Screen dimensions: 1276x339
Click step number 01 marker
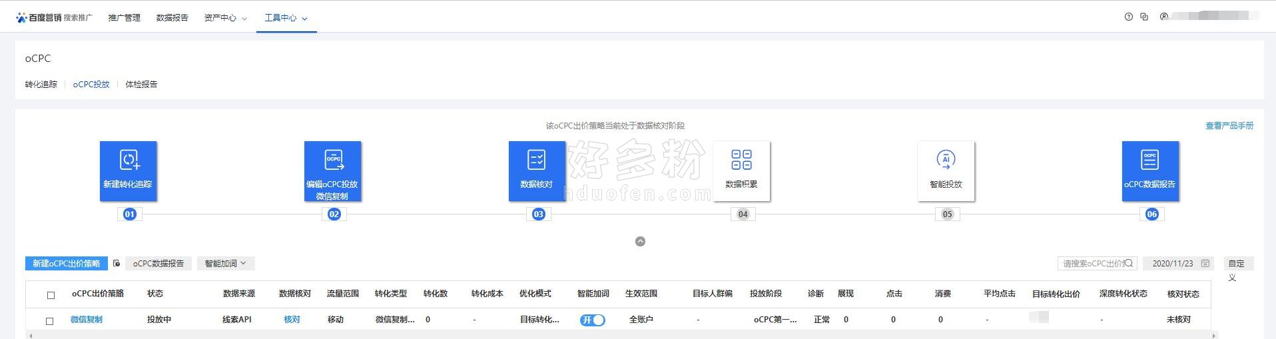pyautogui.click(x=130, y=214)
